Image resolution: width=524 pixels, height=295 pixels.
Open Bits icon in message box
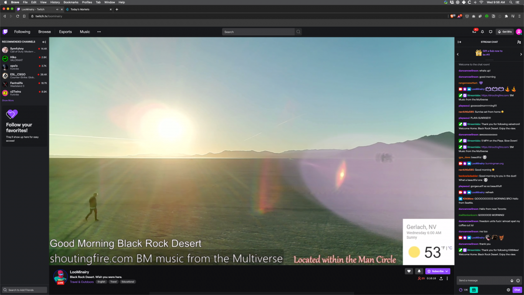pos(512,281)
